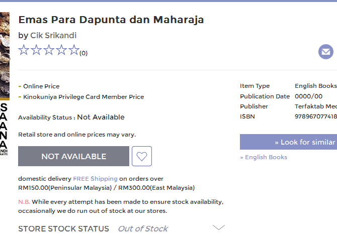Click the ISBN number value
Image resolution: width=337 pixels, height=236 pixels.
tap(316, 116)
